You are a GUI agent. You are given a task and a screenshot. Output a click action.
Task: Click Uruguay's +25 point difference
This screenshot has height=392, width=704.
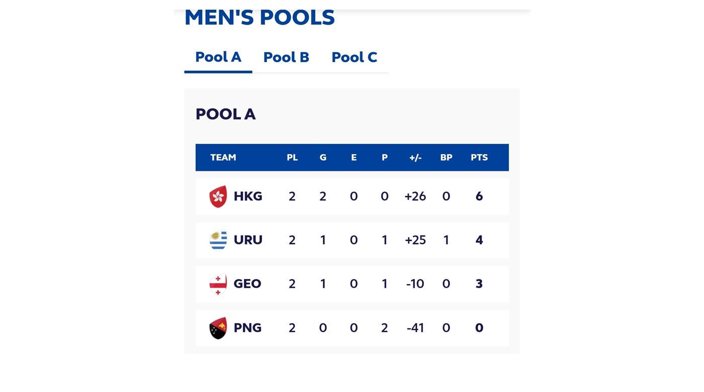point(415,240)
